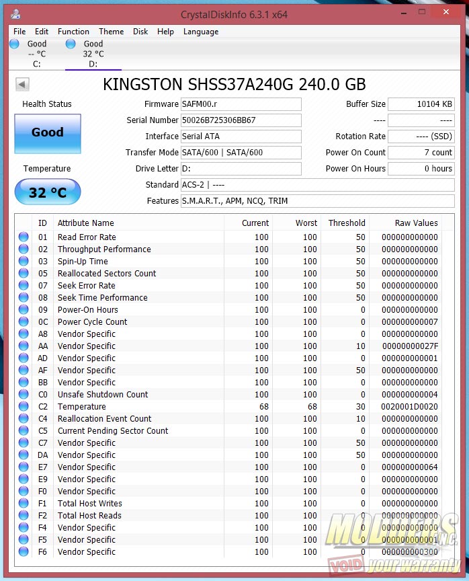Click status icon for F6 Vendor Specific

24,551
